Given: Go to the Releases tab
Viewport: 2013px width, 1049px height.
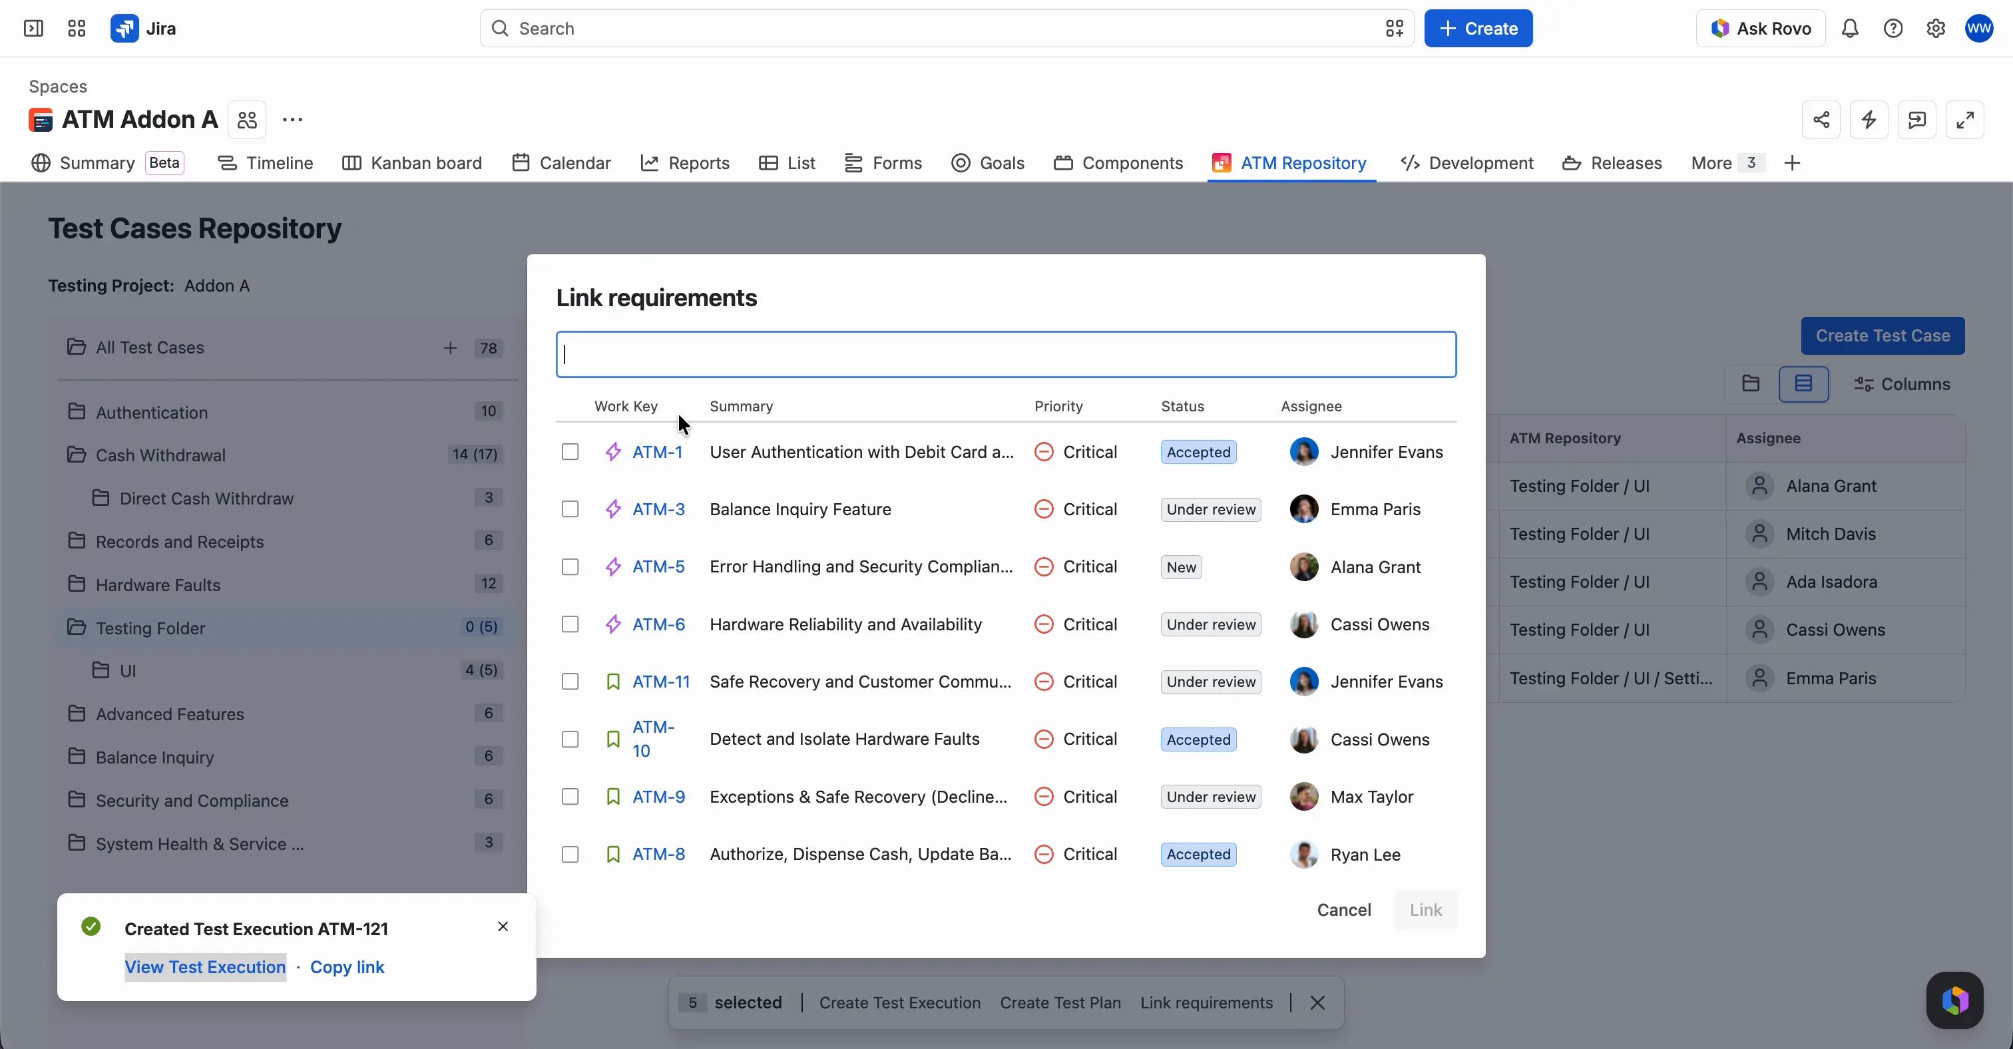Looking at the screenshot, I should (x=1612, y=163).
